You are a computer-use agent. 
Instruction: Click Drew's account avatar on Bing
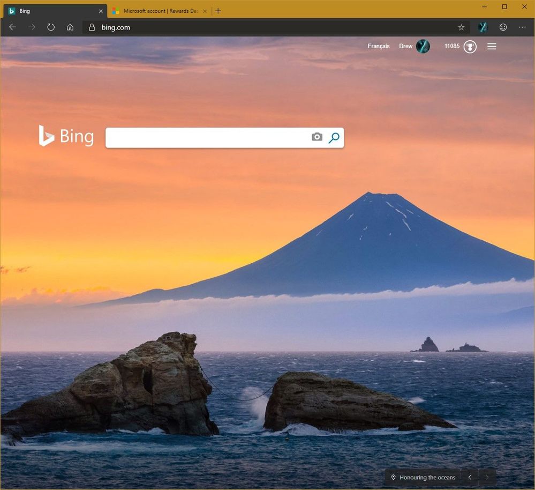(x=423, y=46)
